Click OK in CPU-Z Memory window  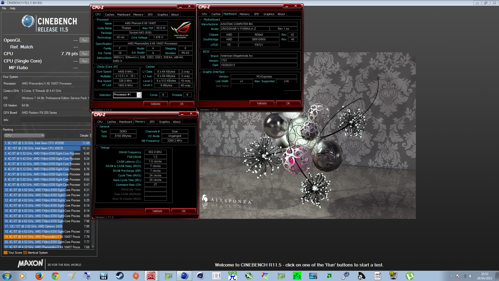click(183, 211)
